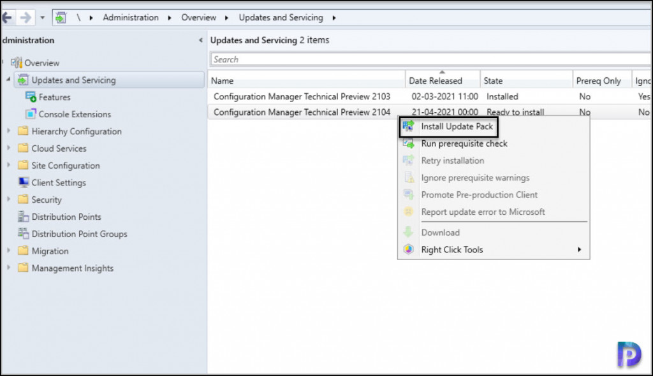Click the Distribution Point Groups icon

24,234
